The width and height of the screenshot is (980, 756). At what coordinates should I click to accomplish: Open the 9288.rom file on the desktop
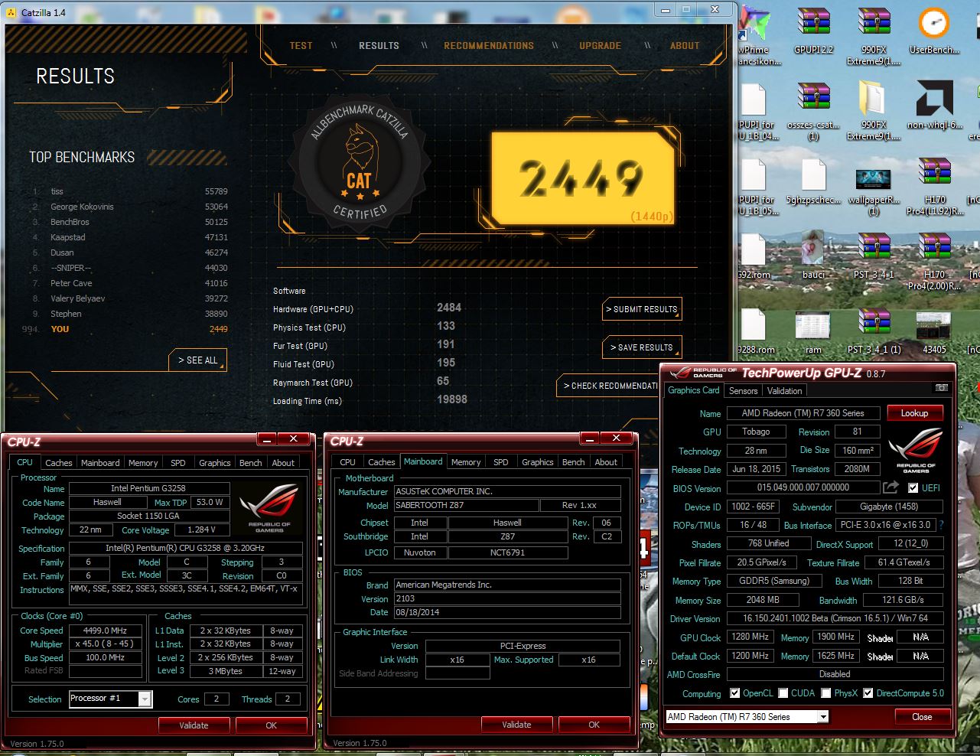point(755,331)
